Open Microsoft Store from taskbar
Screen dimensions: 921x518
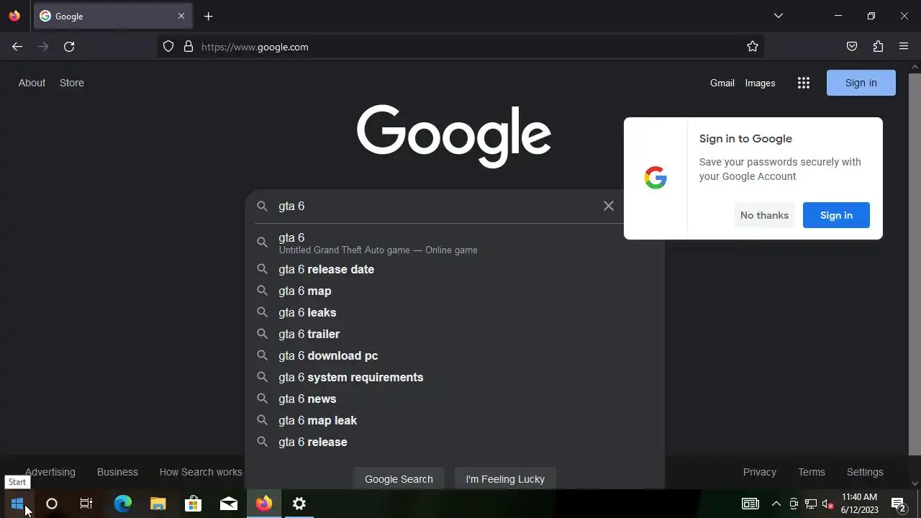pyautogui.click(x=193, y=504)
